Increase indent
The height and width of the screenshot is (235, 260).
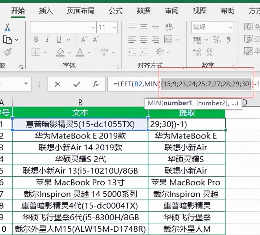tap(144, 52)
